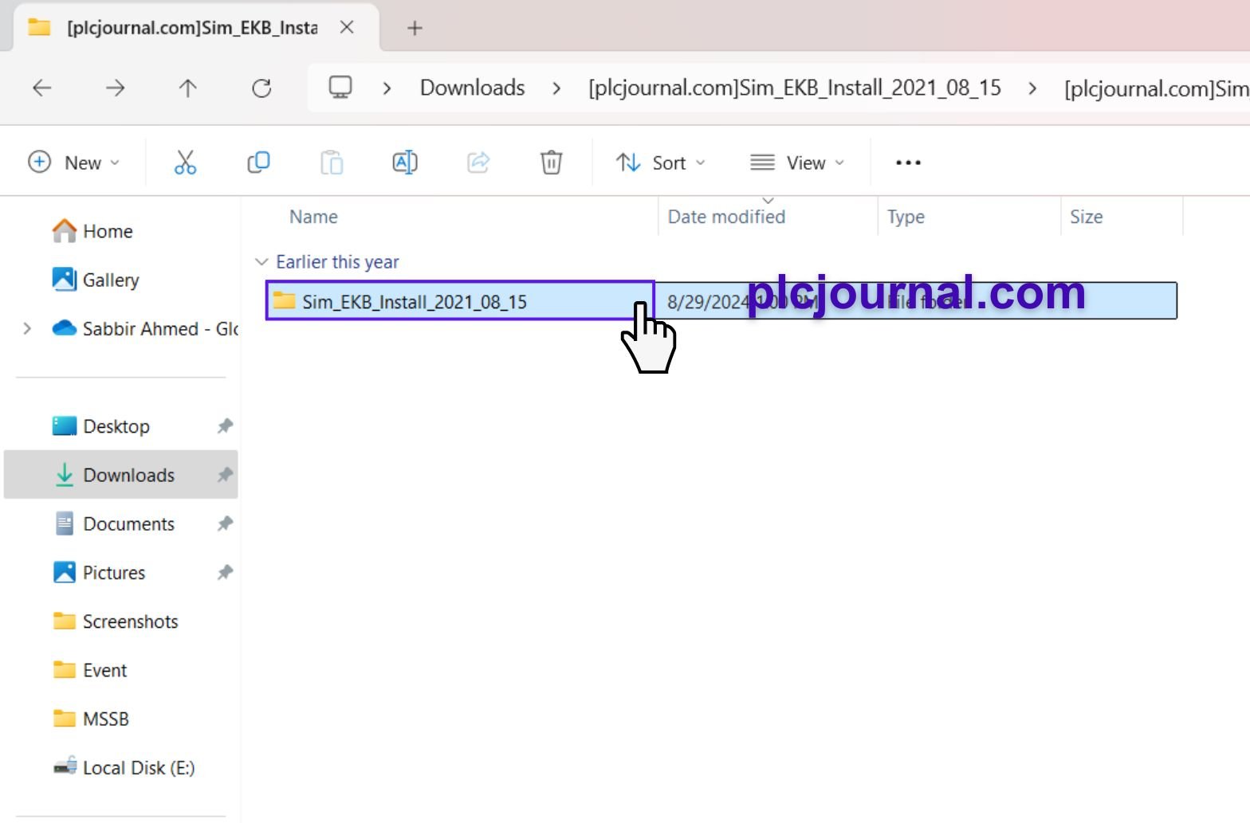Open the Screenshots folder in sidebar
The image size is (1250, 823).
pyautogui.click(x=116, y=621)
